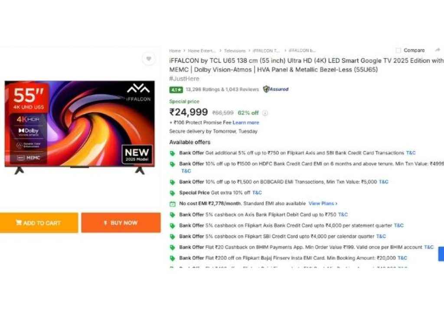Expand View Plans for EMI options
The width and height of the screenshot is (444, 328).
(x=323, y=203)
